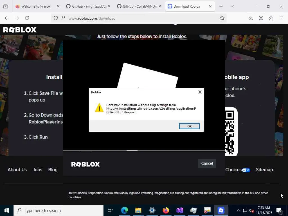This screenshot has width=288, height=216.
Task: Switch to GitHub CollabVM tab
Action: (x=139, y=6)
